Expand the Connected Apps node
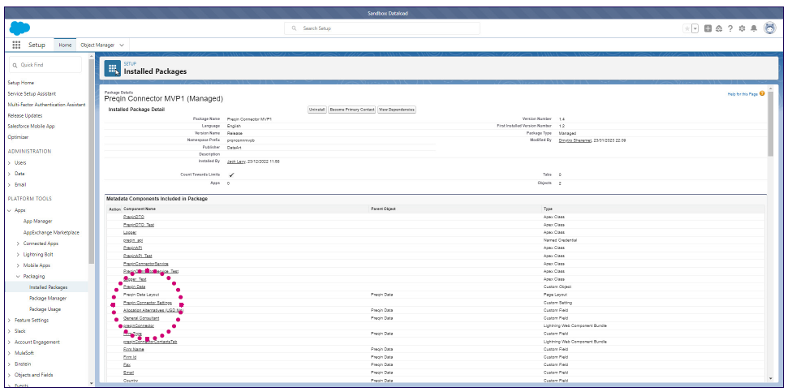 18,243
